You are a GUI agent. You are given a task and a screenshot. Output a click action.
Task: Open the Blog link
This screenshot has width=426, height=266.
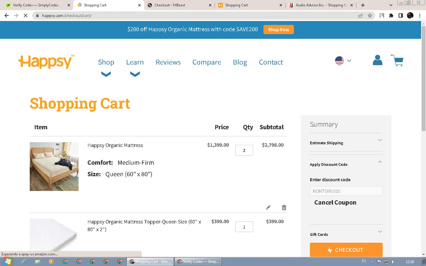pyautogui.click(x=240, y=62)
